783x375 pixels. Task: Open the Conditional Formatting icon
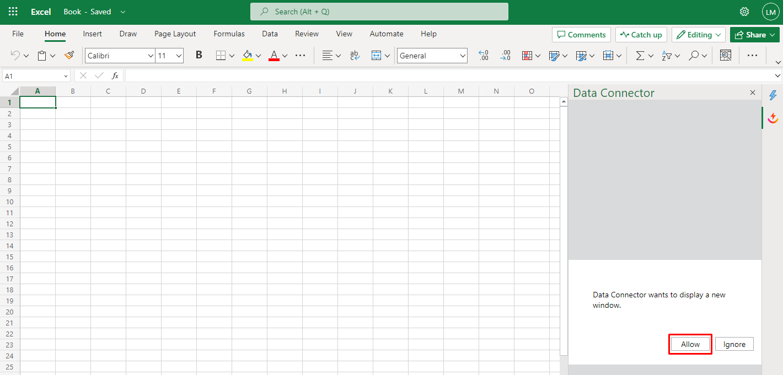click(x=527, y=56)
